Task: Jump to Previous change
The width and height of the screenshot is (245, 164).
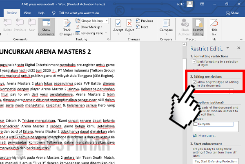Action: click(x=145, y=21)
